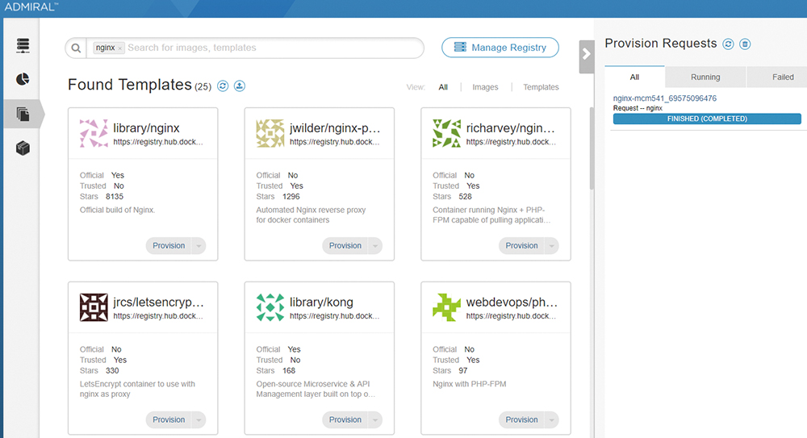
Task: Click the templates list vertical scrollbar
Action: coord(592,149)
